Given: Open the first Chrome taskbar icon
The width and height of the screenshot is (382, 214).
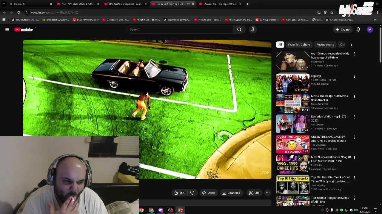Looking at the screenshot, I should [x=141, y=210].
